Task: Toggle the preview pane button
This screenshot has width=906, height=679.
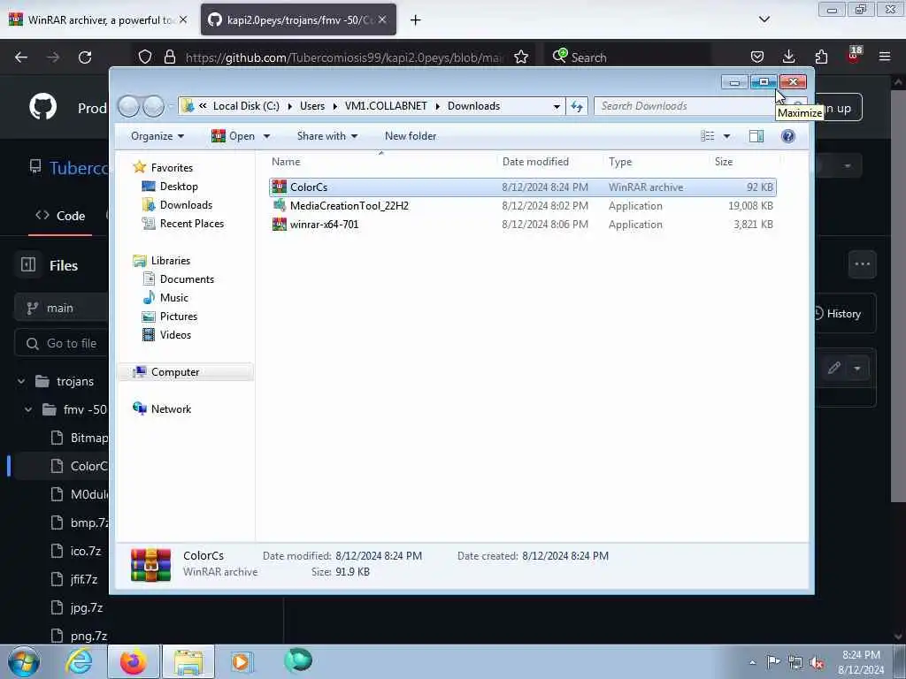Action: [x=756, y=135]
